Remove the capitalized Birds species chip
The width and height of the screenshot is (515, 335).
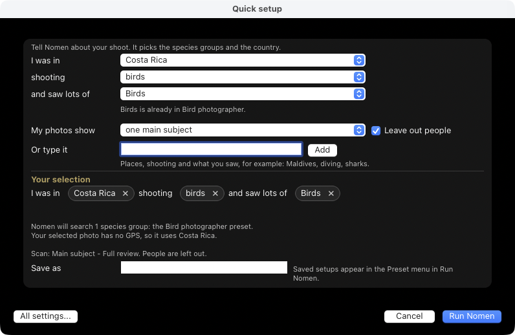click(x=331, y=193)
